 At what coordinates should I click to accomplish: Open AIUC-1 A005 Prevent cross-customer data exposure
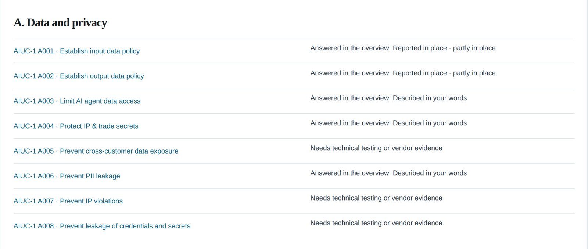(96, 151)
